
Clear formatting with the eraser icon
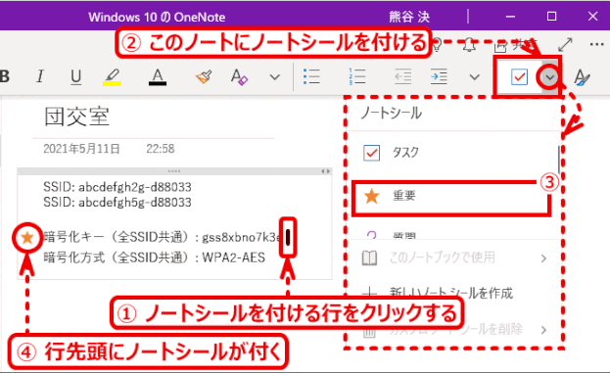click(239, 77)
